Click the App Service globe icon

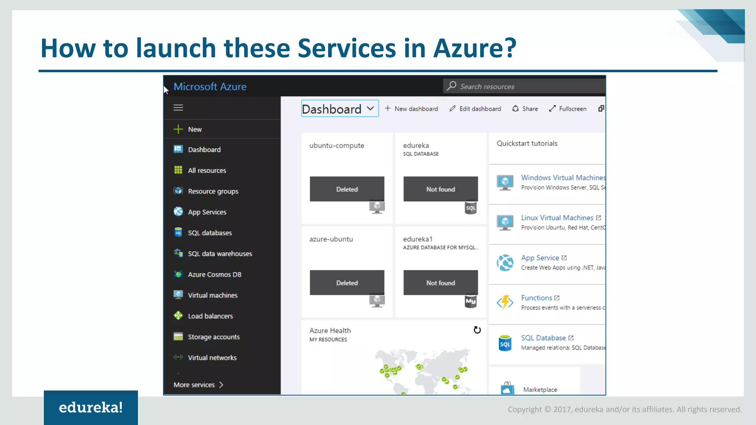[x=505, y=263]
